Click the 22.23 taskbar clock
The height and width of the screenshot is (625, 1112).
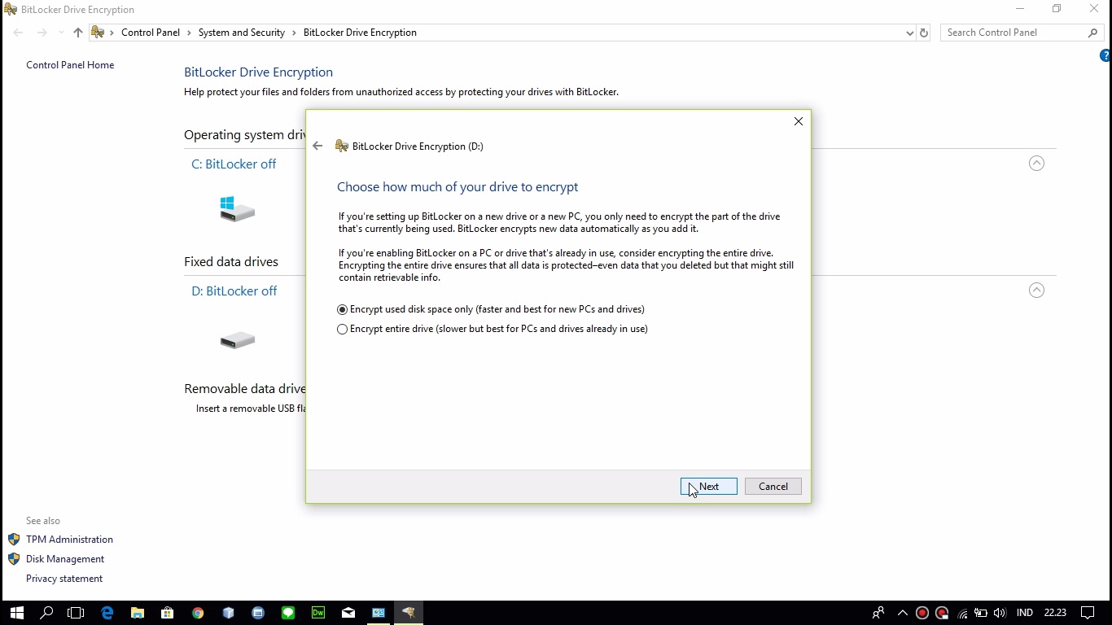click(1055, 613)
